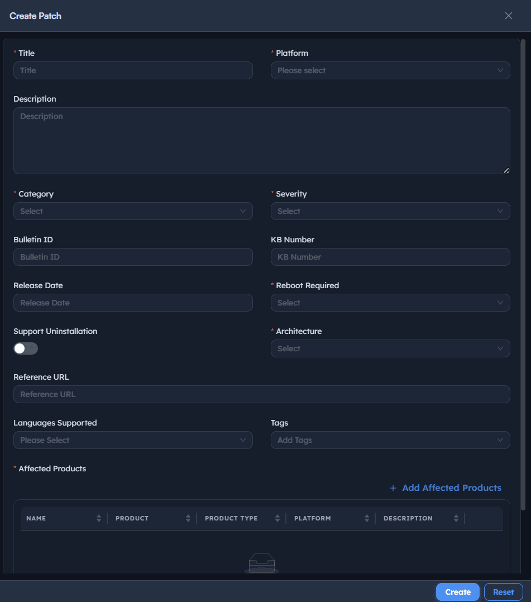531x602 pixels.
Task: Click the KB Number field
Action: pos(390,257)
